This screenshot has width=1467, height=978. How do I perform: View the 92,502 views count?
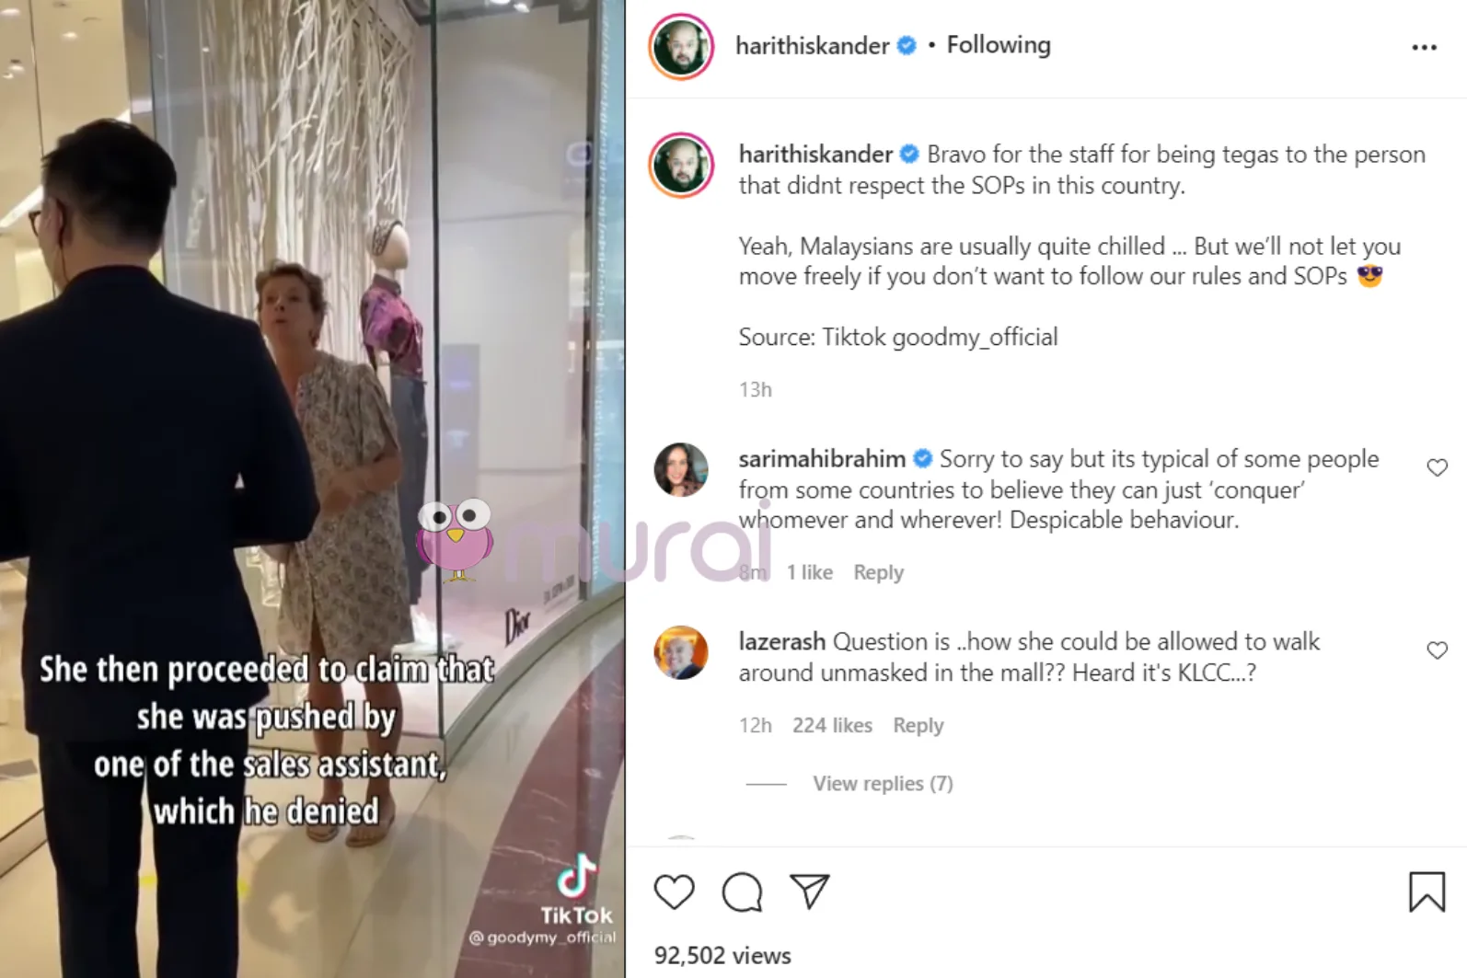[x=722, y=955]
